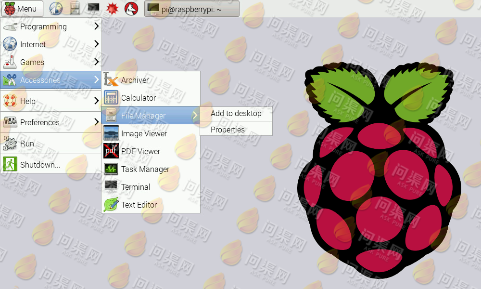Click the green Shutdown exit icon

pyautogui.click(x=10, y=164)
